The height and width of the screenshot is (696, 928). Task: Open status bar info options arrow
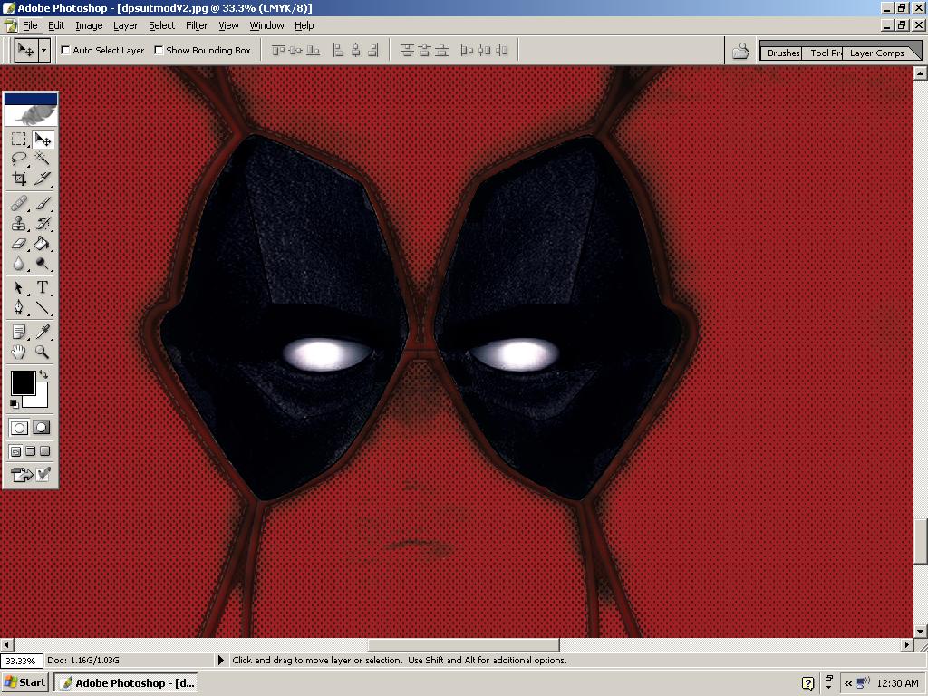(x=221, y=660)
